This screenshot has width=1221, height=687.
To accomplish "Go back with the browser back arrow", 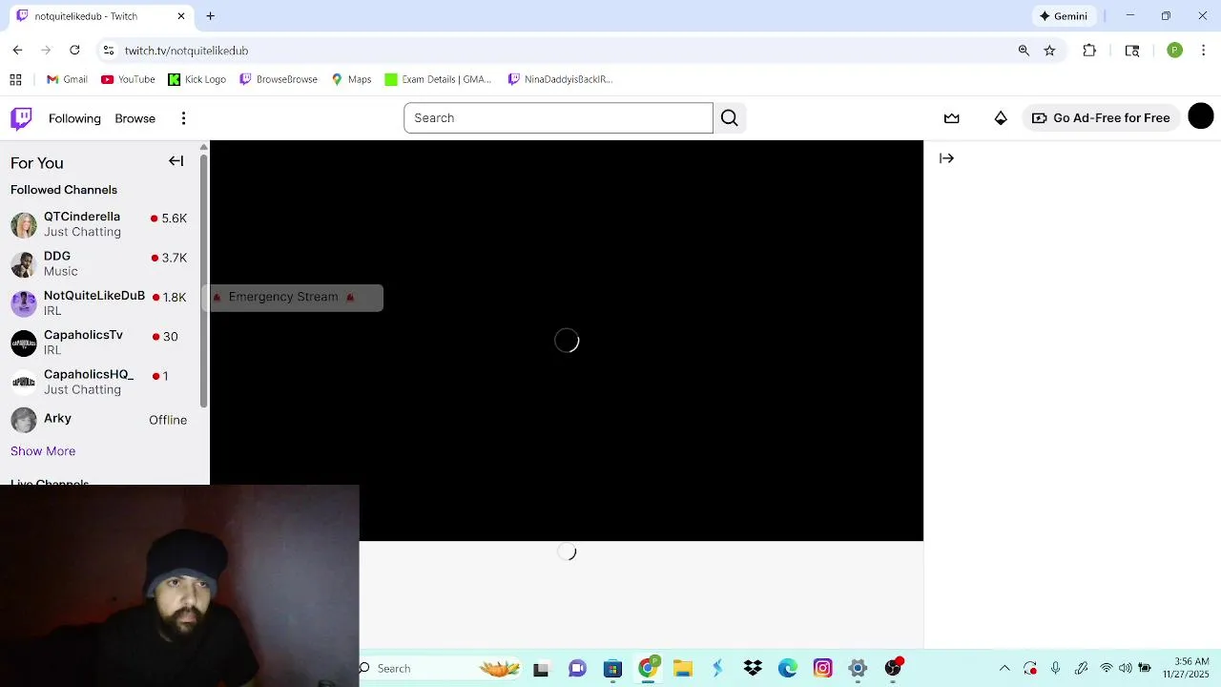I will [17, 50].
